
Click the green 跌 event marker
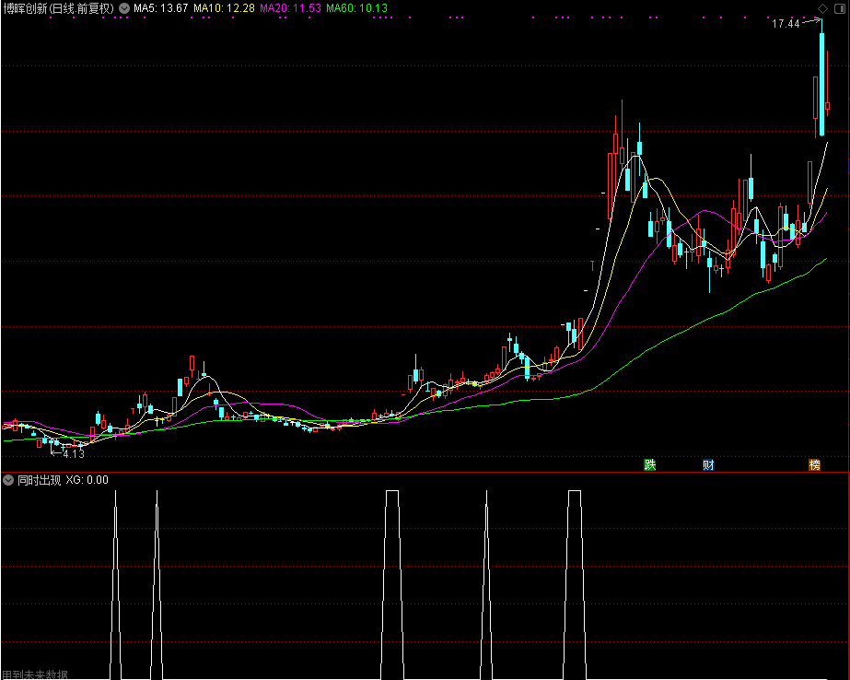click(649, 464)
